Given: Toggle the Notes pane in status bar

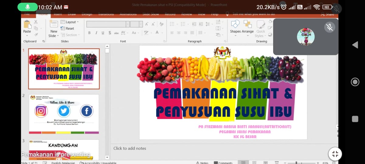Looking at the screenshot, I should click(x=202, y=163).
